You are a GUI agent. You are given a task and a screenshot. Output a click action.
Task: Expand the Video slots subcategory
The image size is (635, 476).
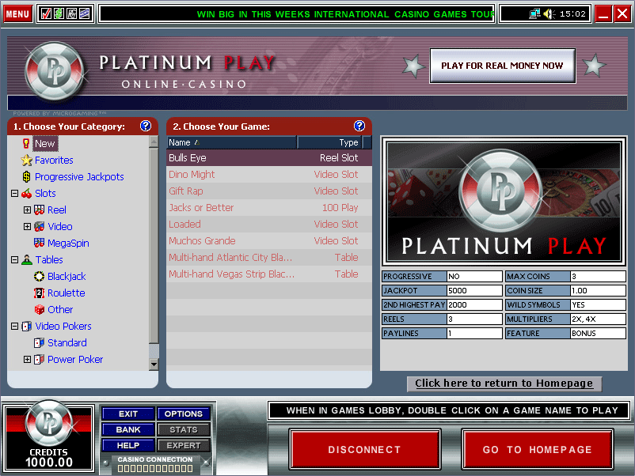click(27, 226)
